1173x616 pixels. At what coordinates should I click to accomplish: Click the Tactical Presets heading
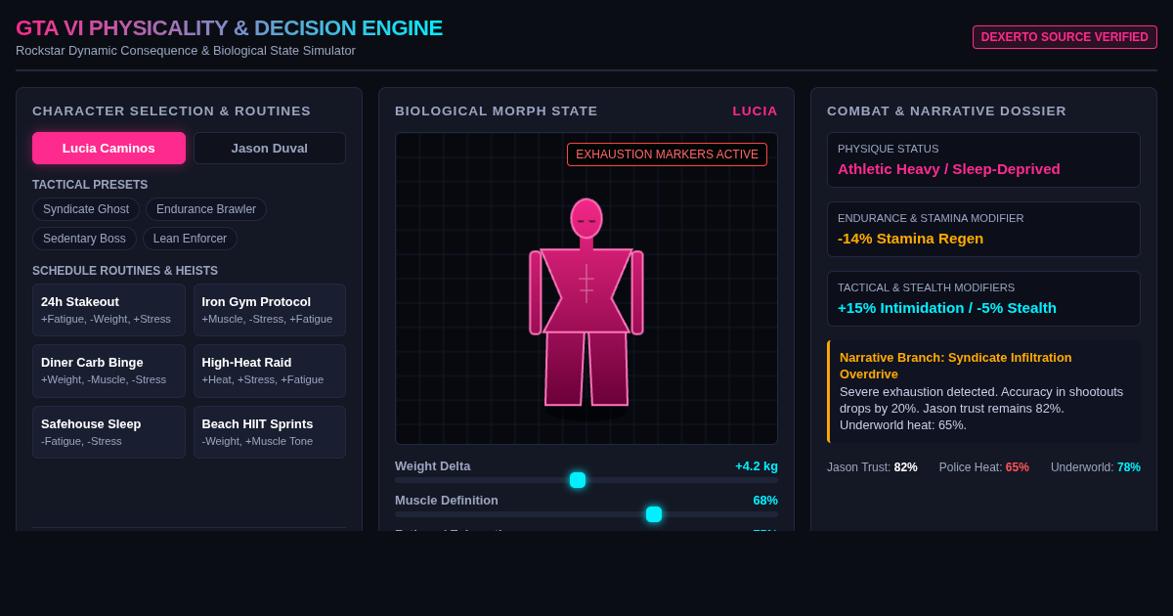(x=90, y=185)
